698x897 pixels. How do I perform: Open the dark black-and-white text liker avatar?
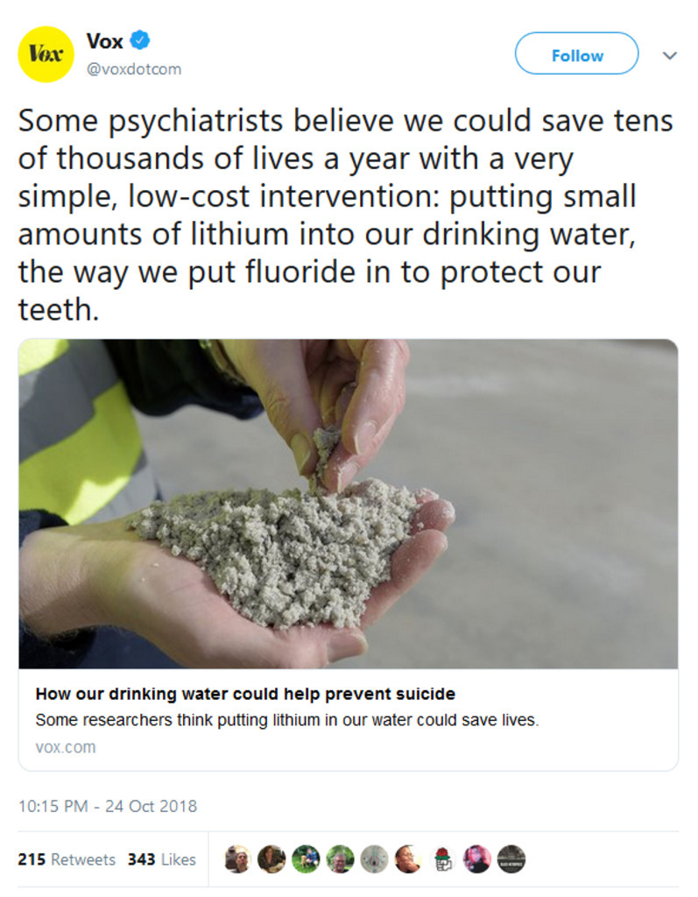pos(511,858)
